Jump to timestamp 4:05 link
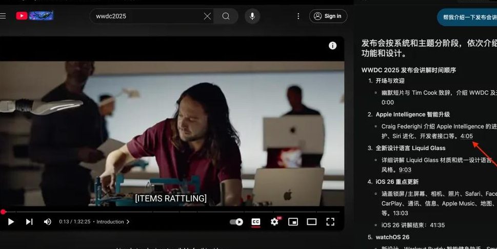 466,136
